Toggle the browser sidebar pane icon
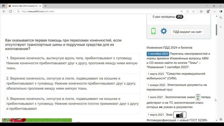This screenshot has width=224, height=126. click(221, 12)
